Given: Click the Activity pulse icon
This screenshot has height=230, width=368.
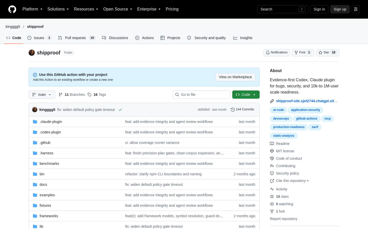Looking at the screenshot, I should coord(272,189).
